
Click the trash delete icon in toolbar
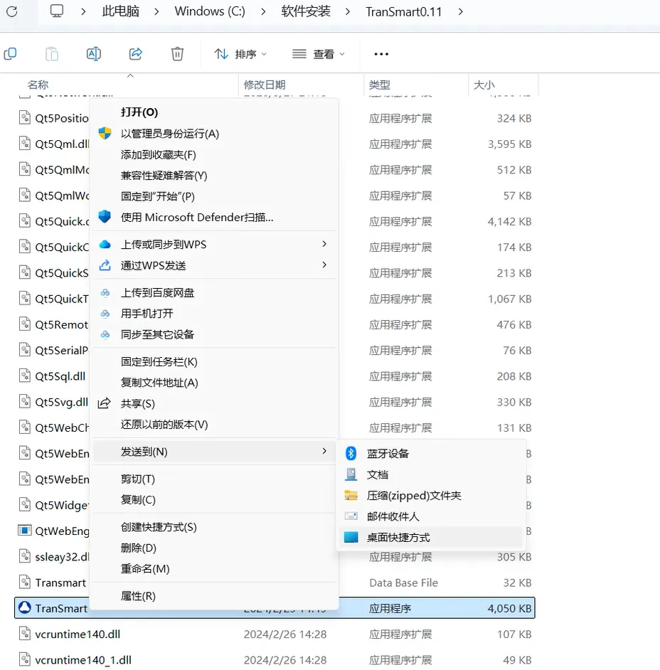click(177, 54)
